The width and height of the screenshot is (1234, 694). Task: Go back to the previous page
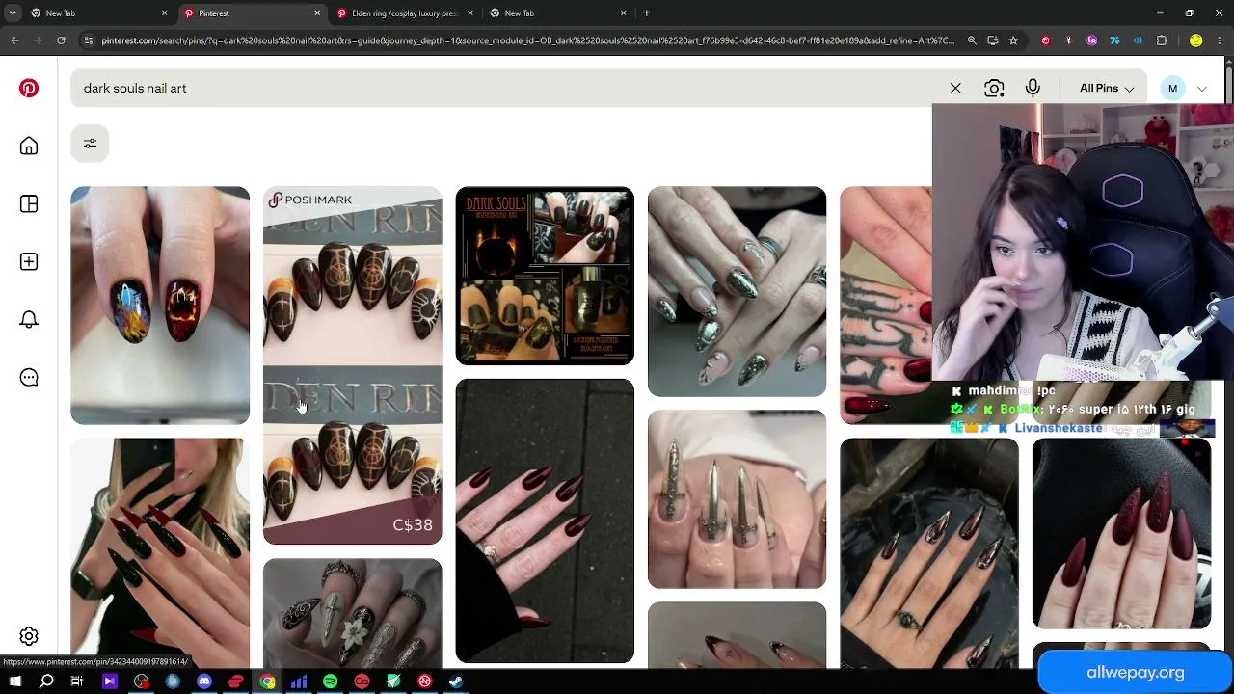(14, 40)
